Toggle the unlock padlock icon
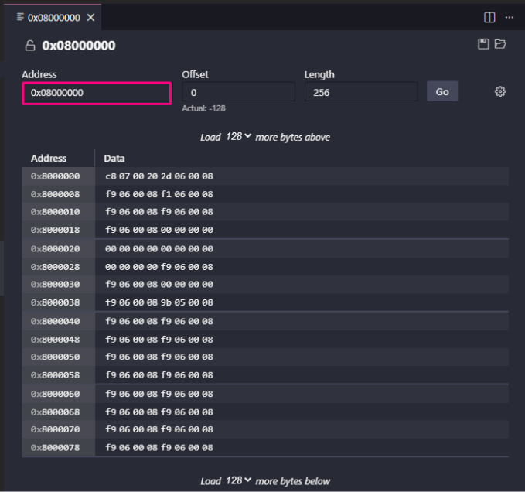This screenshot has width=525, height=492. pyautogui.click(x=30, y=46)
